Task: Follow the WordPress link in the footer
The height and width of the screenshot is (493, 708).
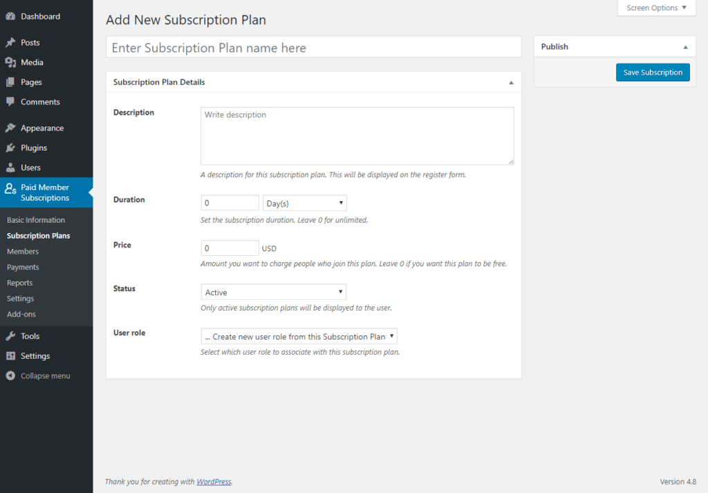Action: pos(214,481)
